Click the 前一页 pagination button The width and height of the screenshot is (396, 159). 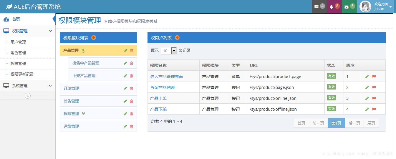(318, 123)
